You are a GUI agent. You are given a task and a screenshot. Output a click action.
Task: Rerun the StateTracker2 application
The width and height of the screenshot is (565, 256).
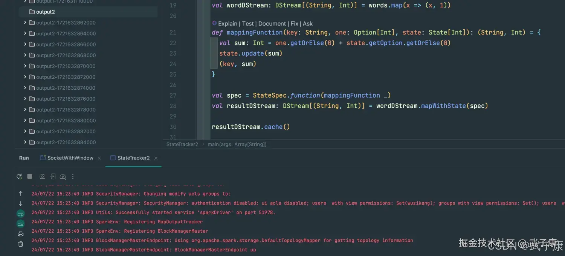coord(19,176)
